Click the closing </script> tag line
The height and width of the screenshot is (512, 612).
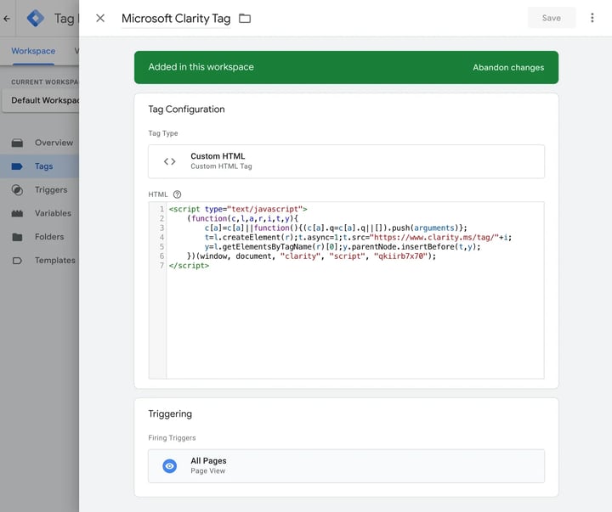pyautogui.click(x=189, y=266)
